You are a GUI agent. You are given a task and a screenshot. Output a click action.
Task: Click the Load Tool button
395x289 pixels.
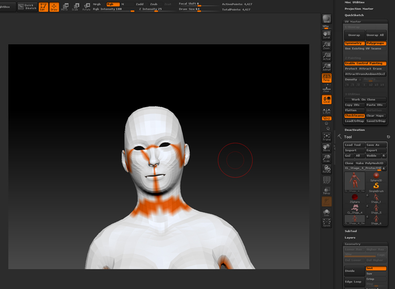pos(354,145)
